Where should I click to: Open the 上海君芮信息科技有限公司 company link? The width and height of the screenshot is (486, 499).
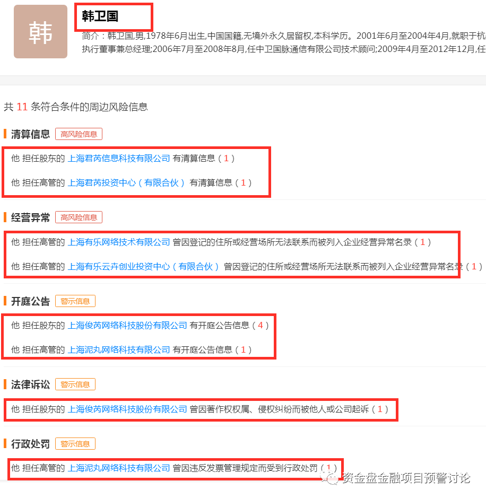[118, 159]
